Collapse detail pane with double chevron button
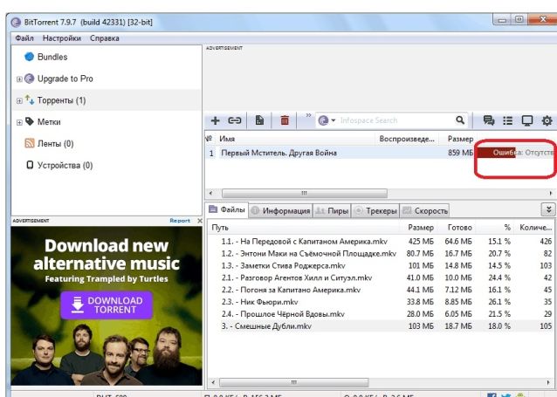557x397 pixels. (548, 209)
